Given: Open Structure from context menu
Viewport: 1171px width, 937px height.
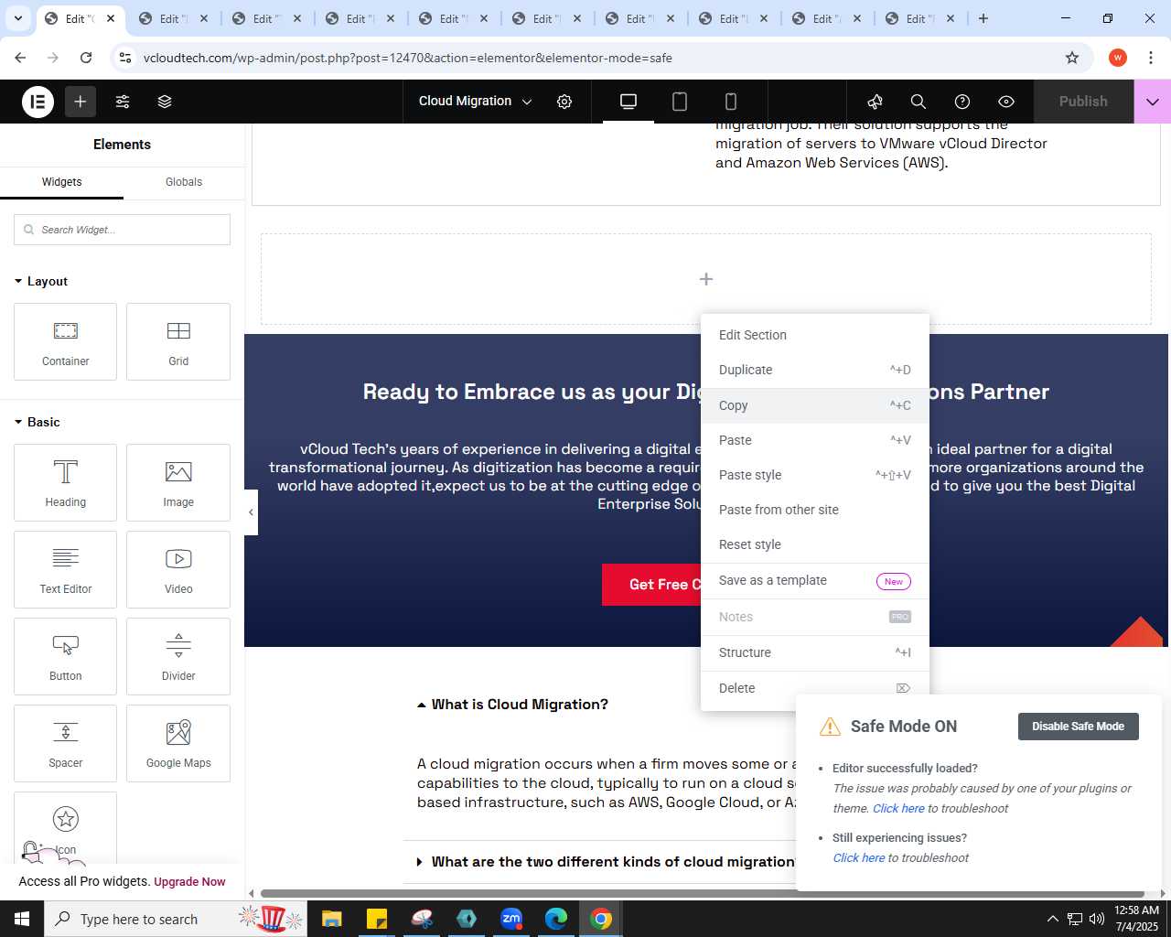Looking at the screenshot, I should coord(815,652).
